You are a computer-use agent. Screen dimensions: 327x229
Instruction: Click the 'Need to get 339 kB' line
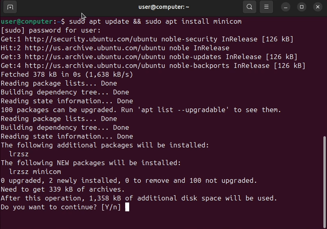(63, 189)
